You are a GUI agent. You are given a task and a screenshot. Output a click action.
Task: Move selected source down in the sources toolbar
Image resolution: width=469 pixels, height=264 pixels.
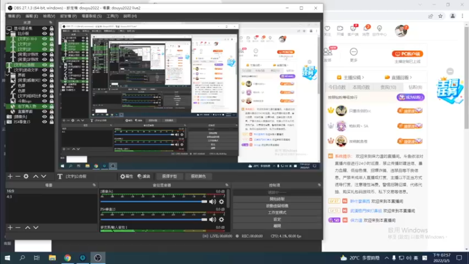coord(43,177)
